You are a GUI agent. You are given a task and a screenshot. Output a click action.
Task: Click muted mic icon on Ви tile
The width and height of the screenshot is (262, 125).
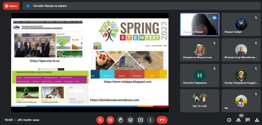(x=256, y=94)
